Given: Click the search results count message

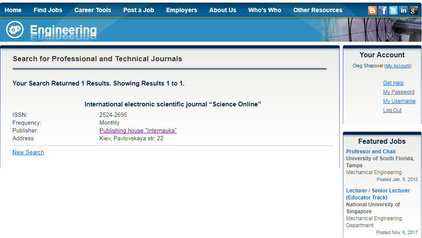Looking at the screenshot, I should [x=98, y=83].
